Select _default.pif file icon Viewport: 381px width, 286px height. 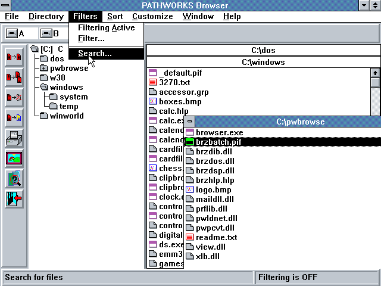[x=152, y=73]
